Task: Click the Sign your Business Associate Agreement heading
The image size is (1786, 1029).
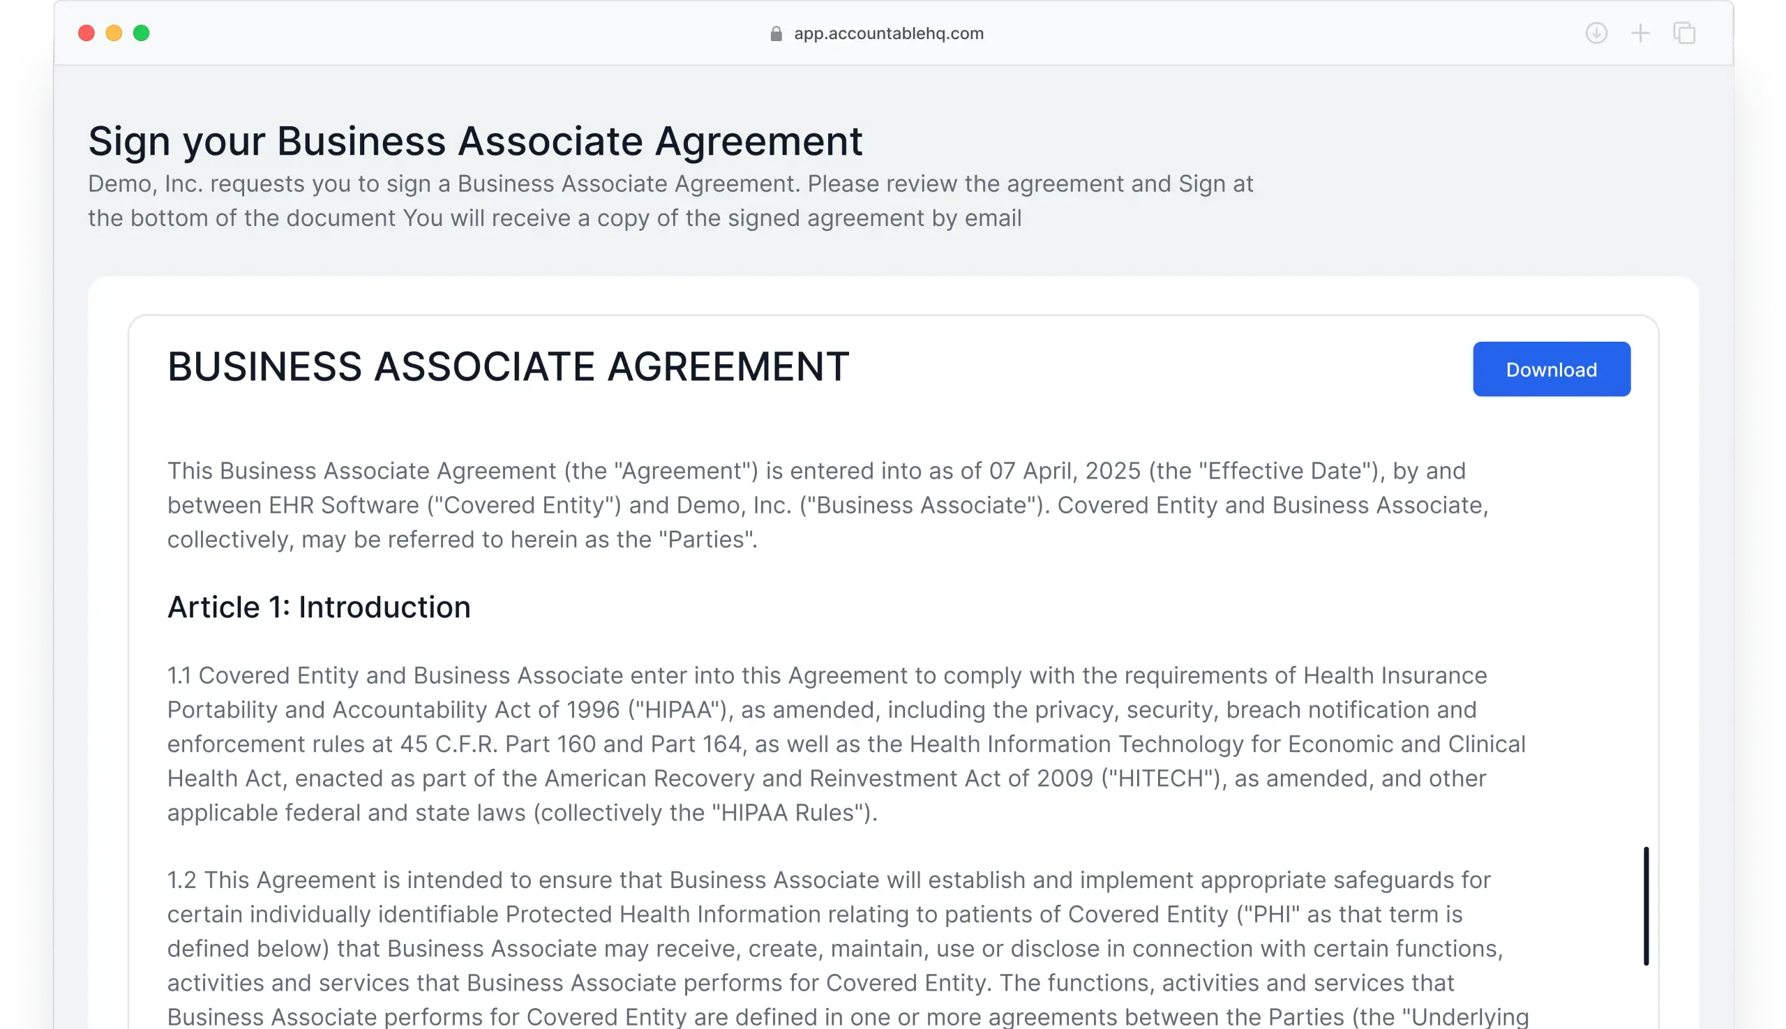Action: (x=476, y=140)
